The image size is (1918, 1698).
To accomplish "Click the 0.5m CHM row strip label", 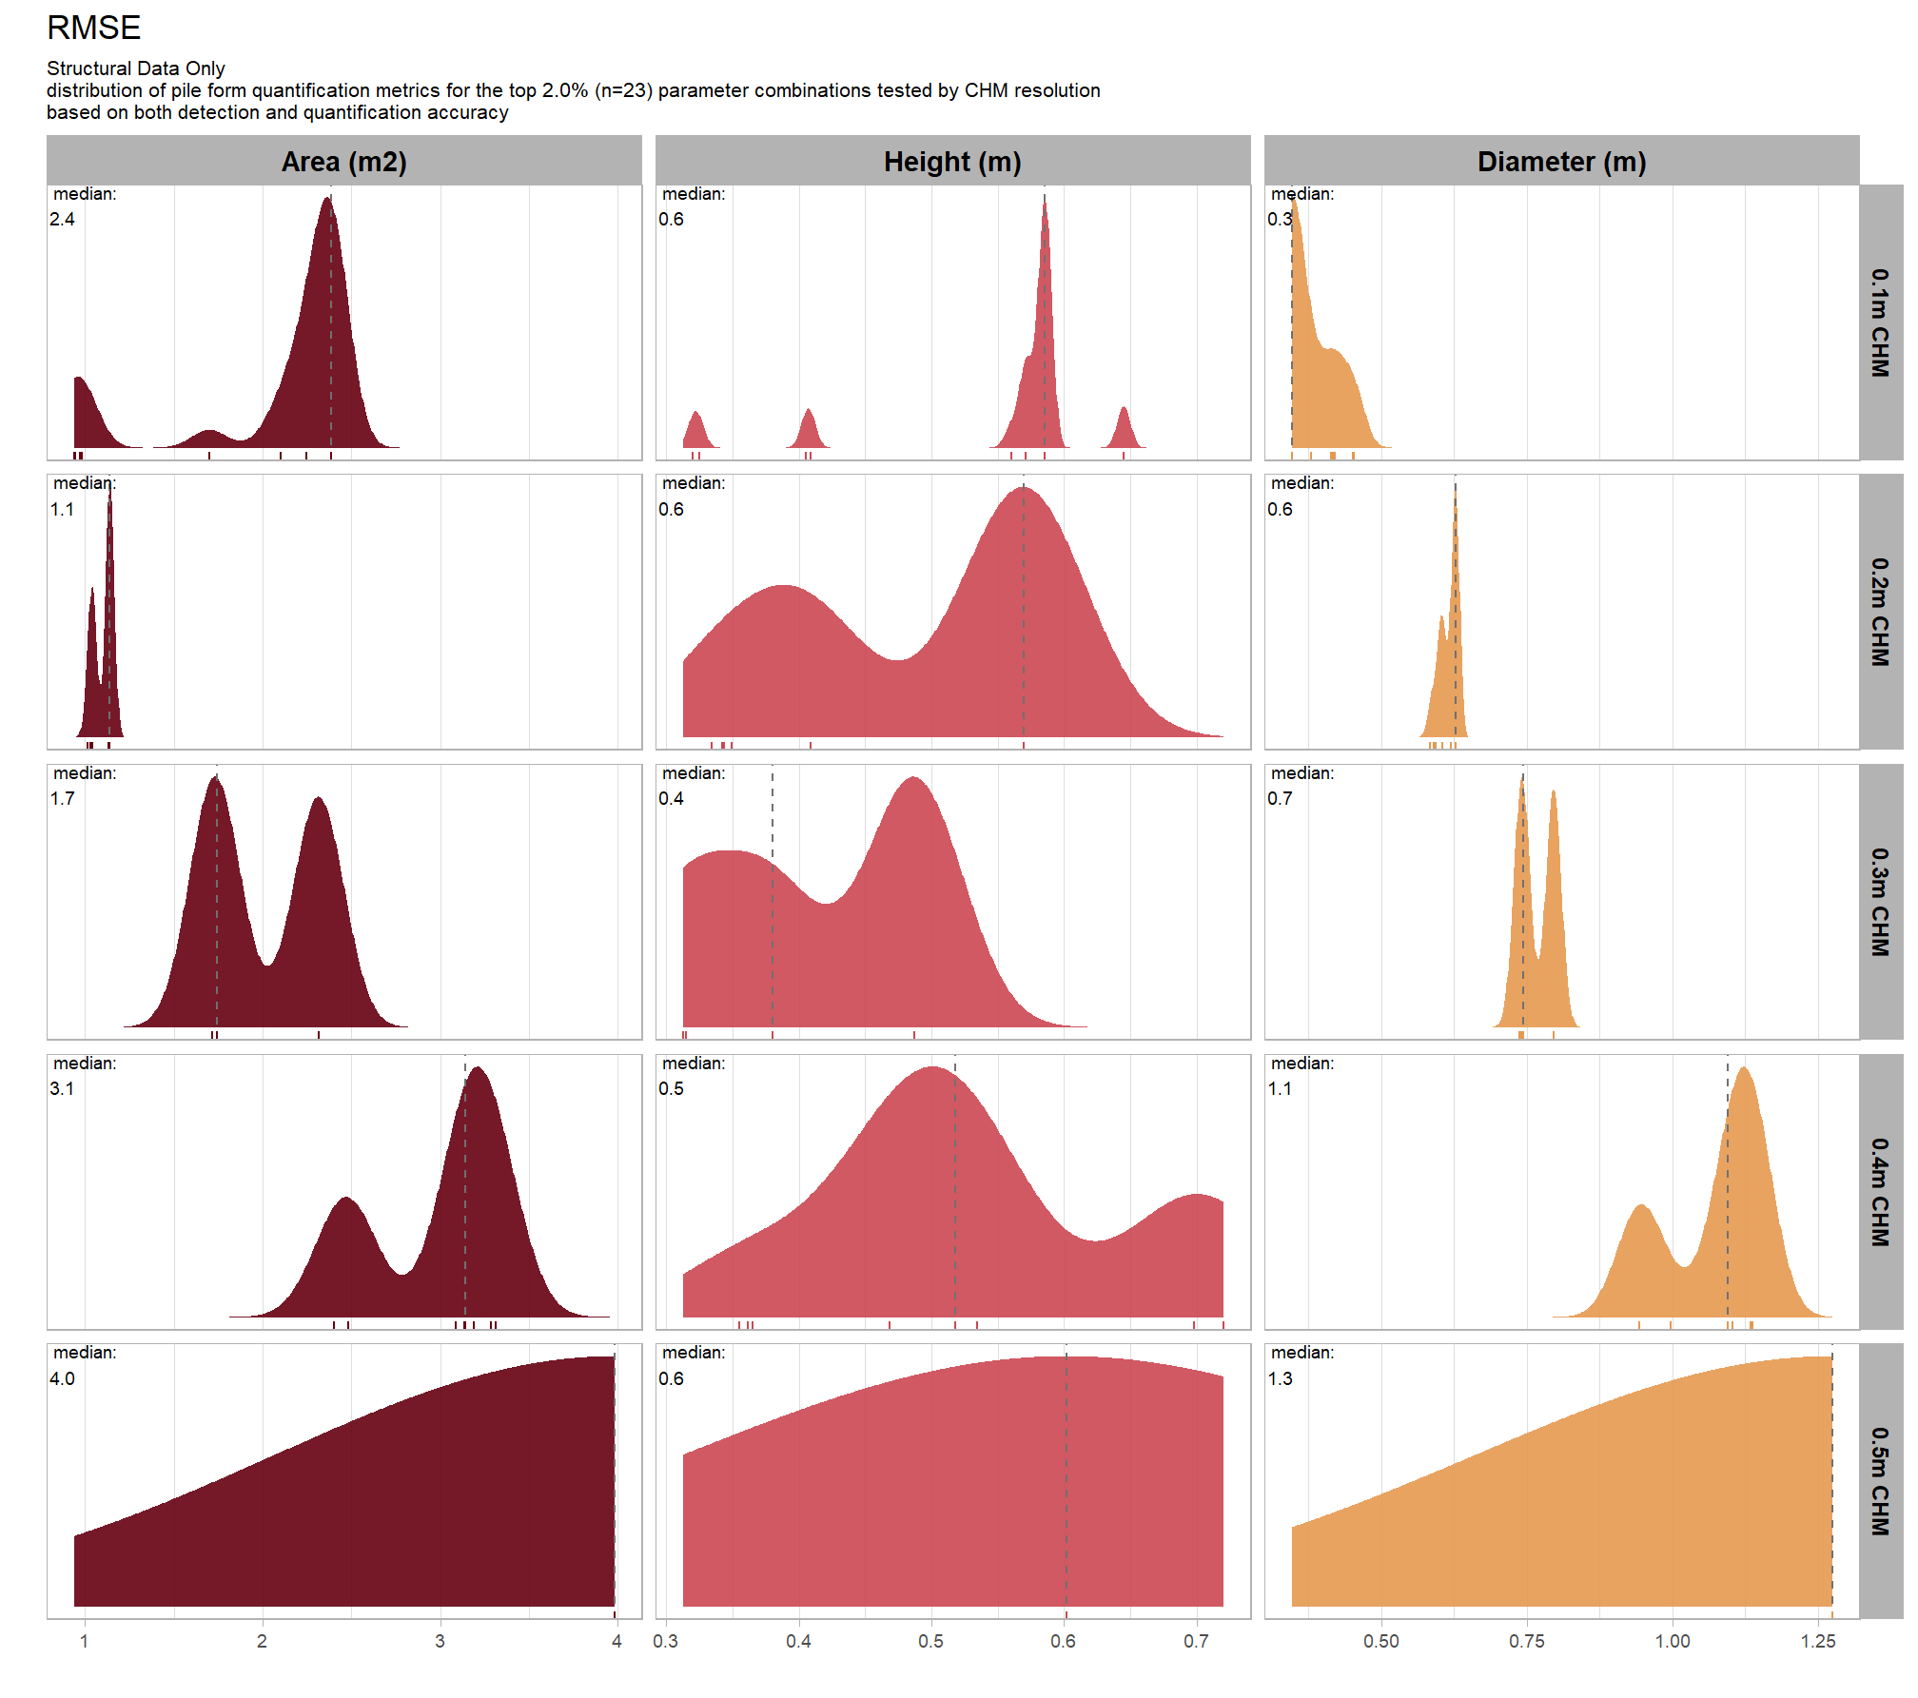I will (x=1880, y=1481).
